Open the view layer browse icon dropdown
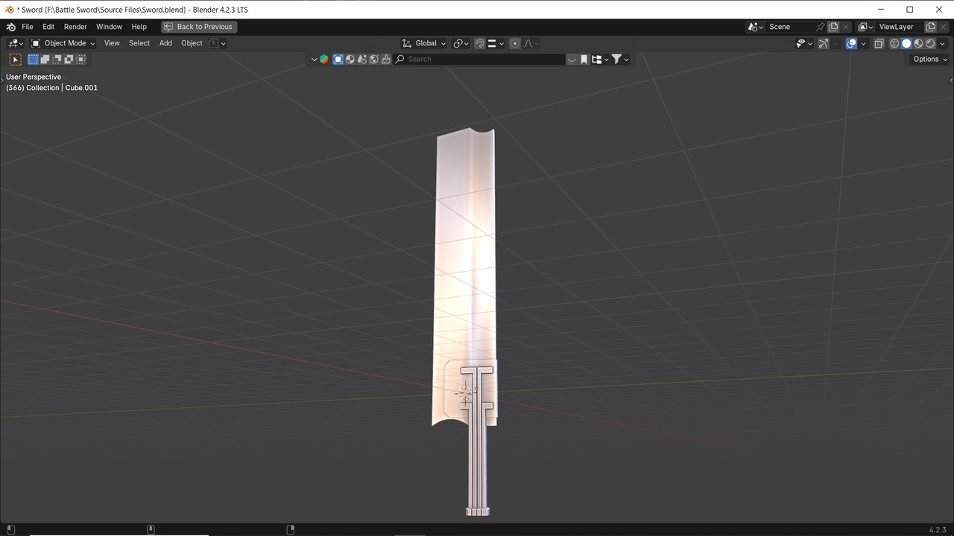 tap(865, 27)
